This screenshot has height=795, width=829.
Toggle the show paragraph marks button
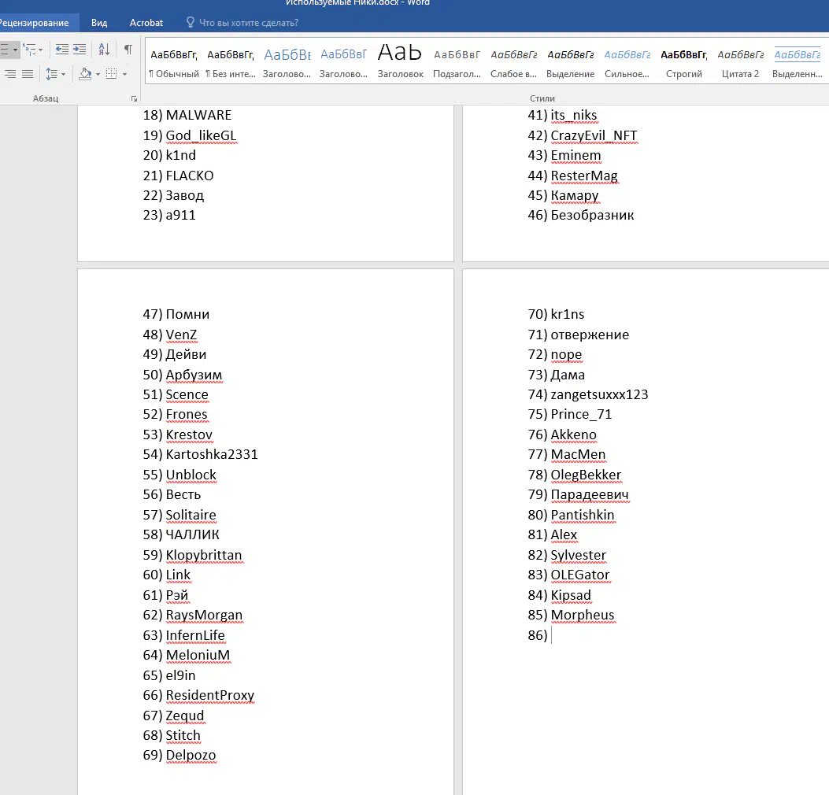point(128,49)
